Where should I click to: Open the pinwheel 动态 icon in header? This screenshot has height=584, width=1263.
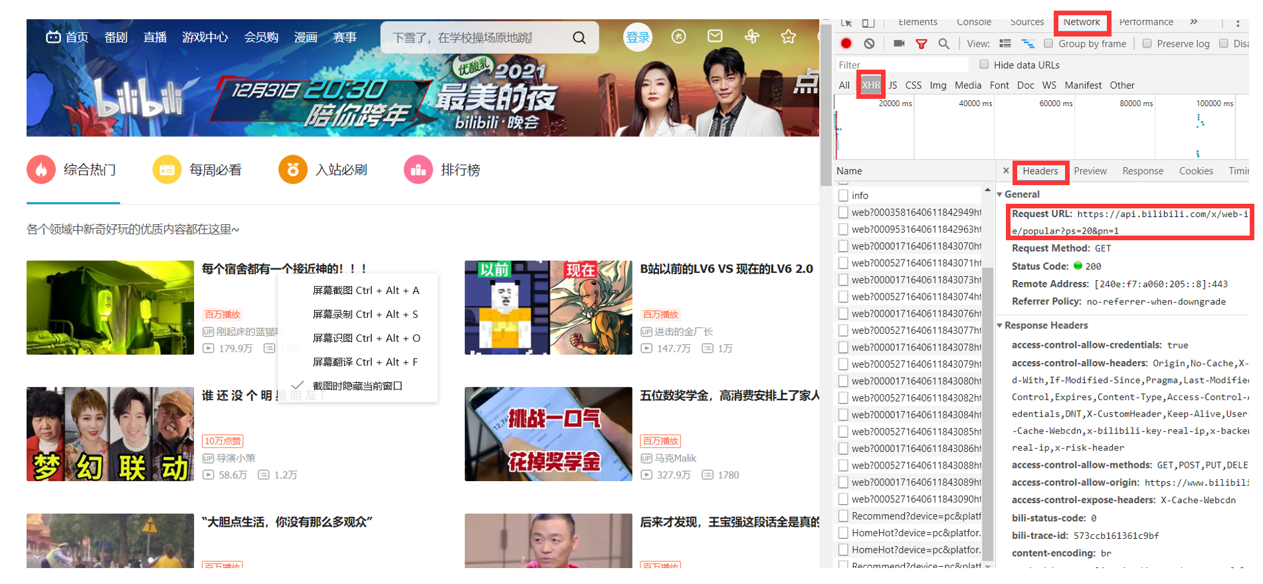click(751, 36)
